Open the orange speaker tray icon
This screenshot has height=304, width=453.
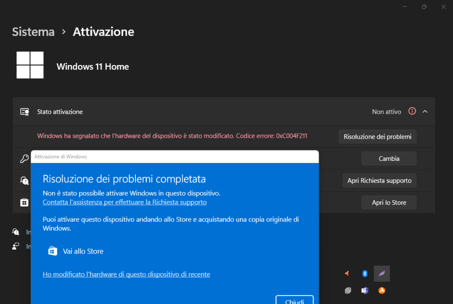coord(347,273)
